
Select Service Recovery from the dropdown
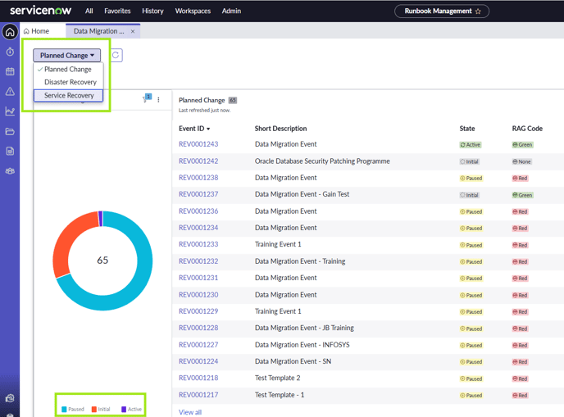69,96
